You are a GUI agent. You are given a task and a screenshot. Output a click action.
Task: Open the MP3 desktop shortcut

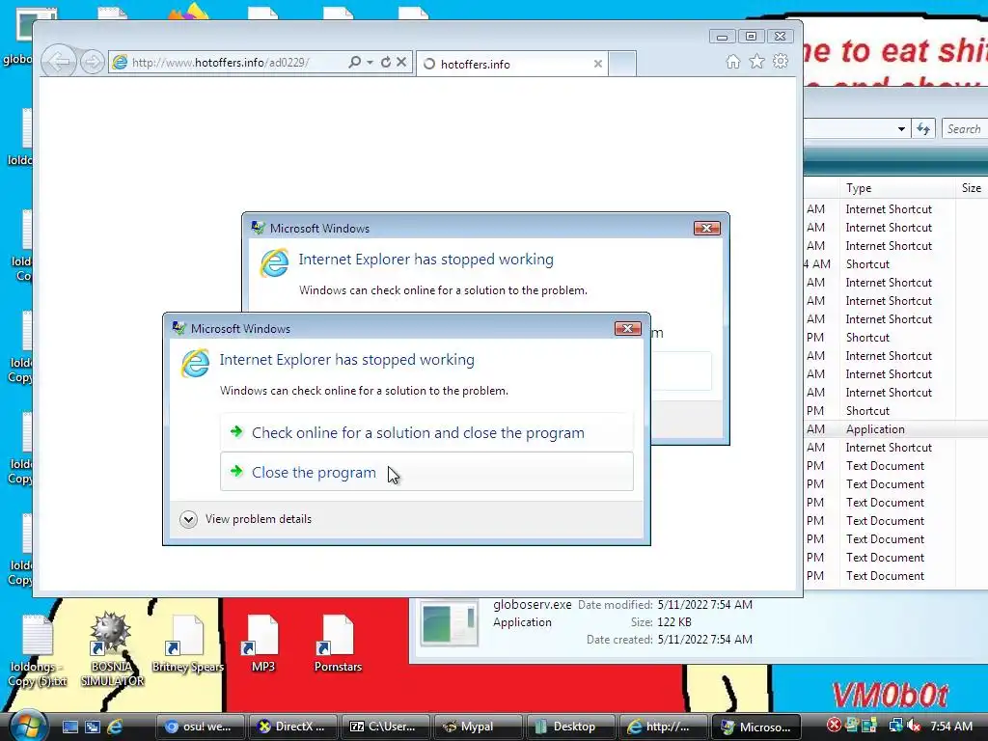262,644
